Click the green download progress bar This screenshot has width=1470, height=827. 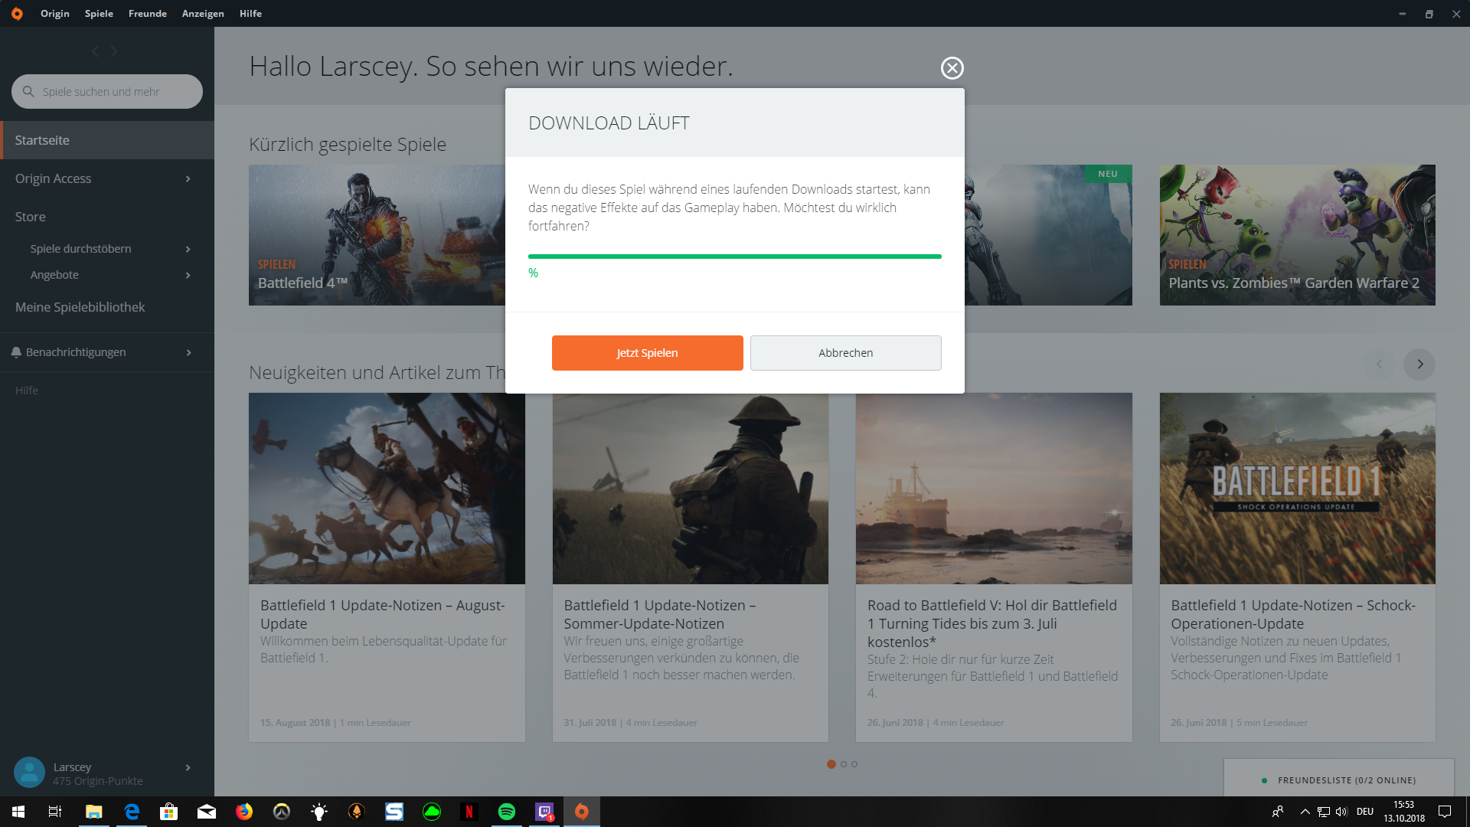pos(734,257)
